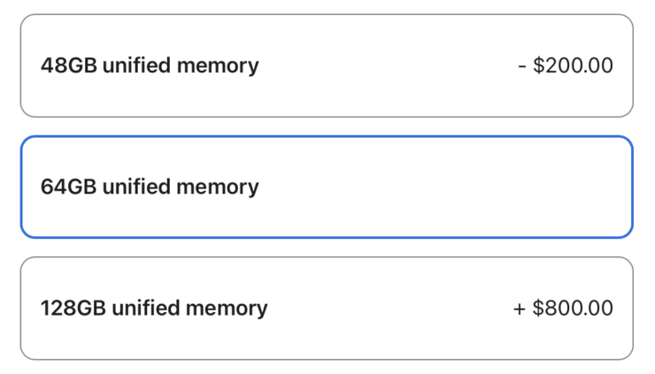This screenshot has width=655, height=374.
Task: Choose the option with a price increase
Action: pyautogui.click(x=327, y=308)
